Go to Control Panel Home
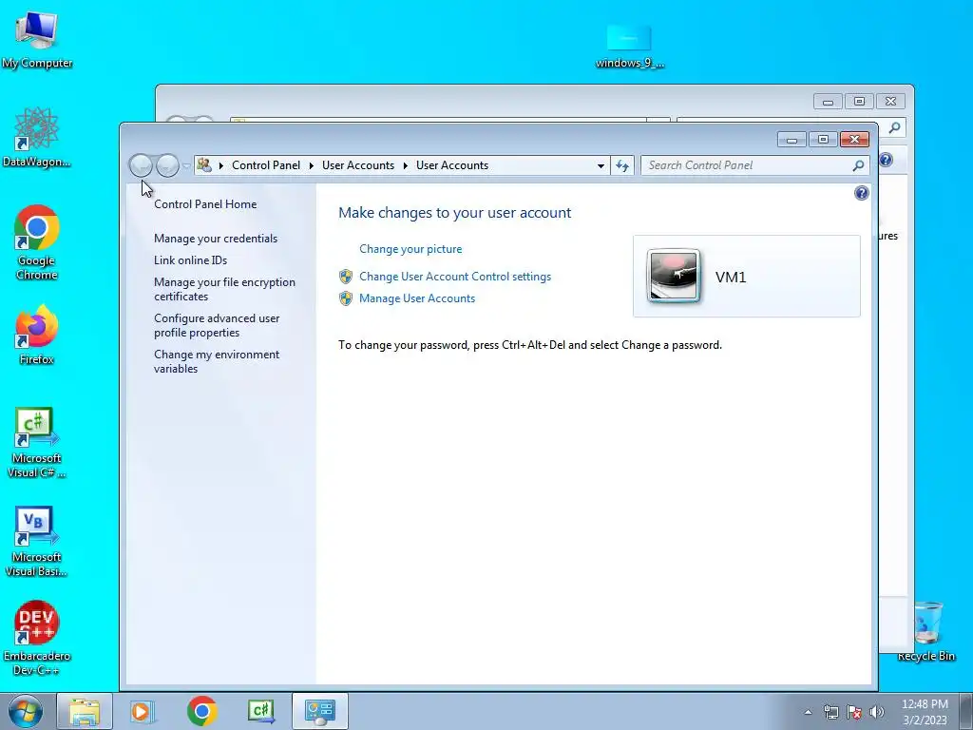 pyautogui.click(x=205, y=204)
